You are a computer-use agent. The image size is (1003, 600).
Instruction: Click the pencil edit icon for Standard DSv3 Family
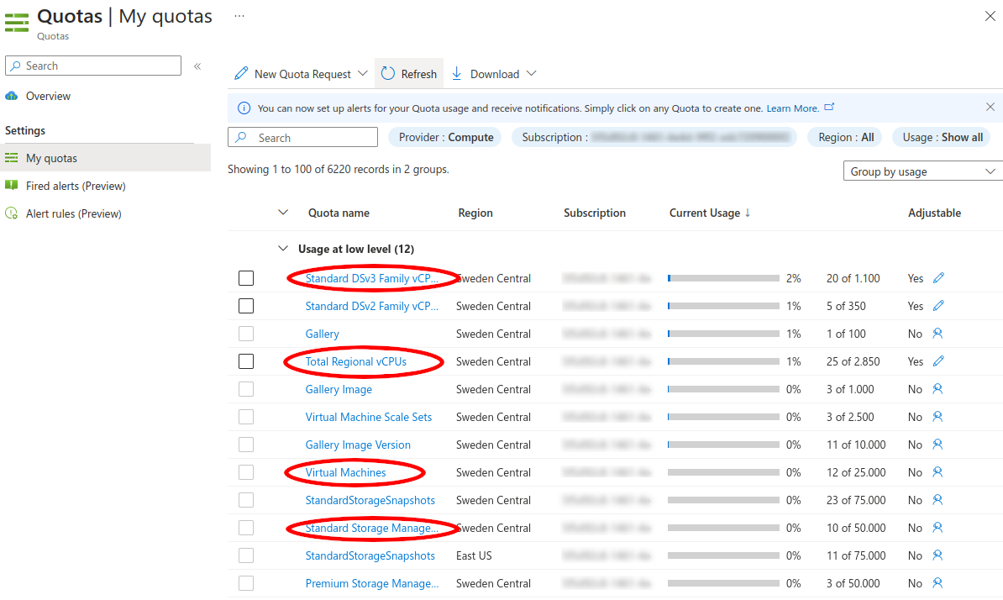pyautogui.click(x=938, y=278)
